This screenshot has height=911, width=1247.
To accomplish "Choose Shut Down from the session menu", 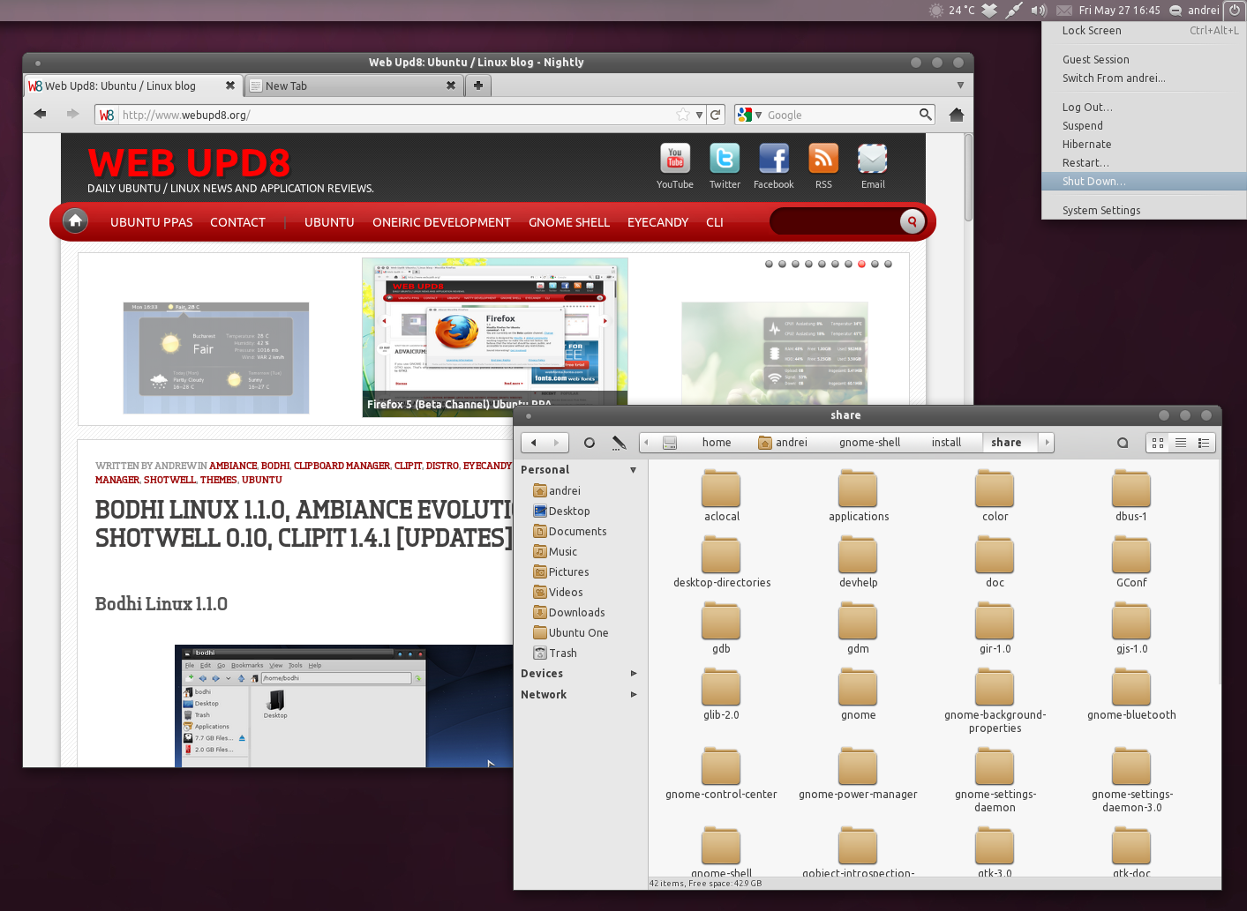I will coord(1144,181).
